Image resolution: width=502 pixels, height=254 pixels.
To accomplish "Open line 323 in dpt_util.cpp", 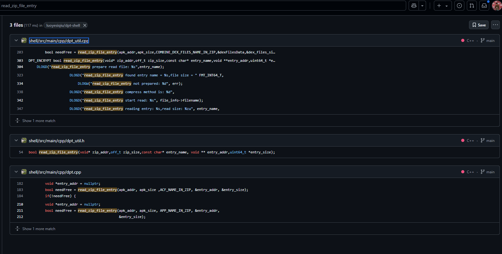I will 20,75.
